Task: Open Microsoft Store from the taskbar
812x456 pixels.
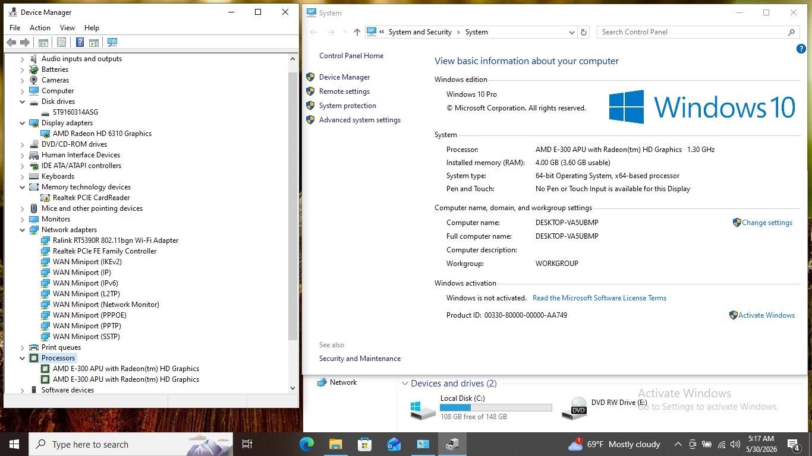Action: (364, 444)
